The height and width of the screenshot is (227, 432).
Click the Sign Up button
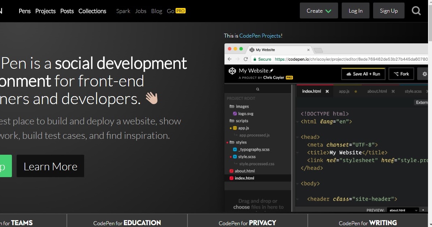[x=389, y=11]
